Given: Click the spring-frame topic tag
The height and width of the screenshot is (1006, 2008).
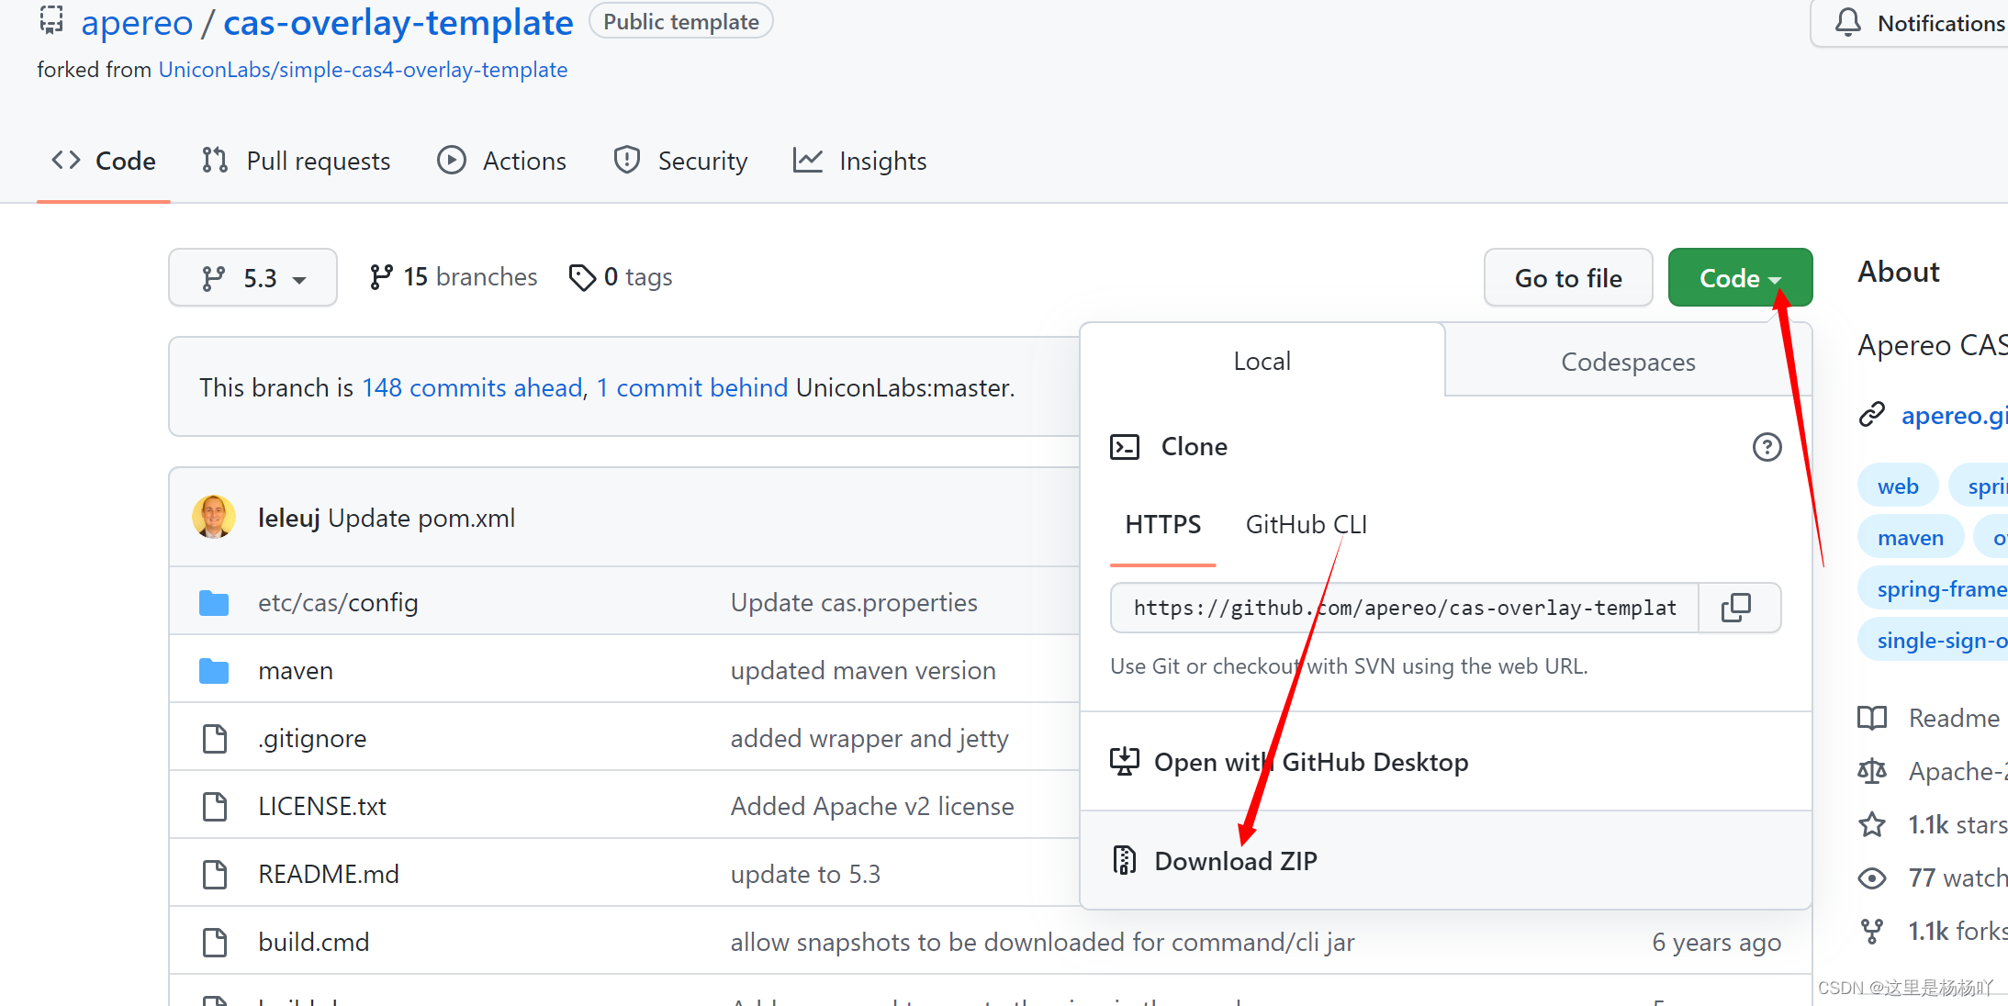Looking at the screenshot, I should 1934,589.
